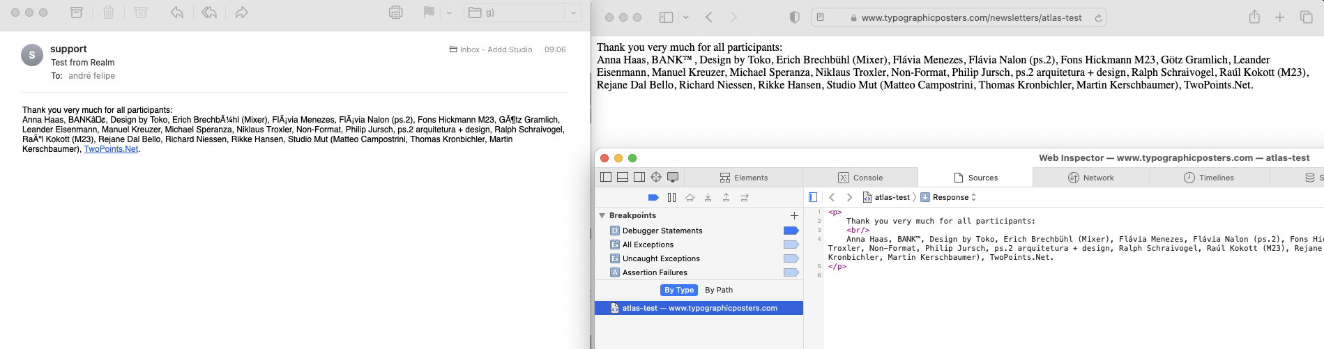Flag the email message

tap(429, 13)
